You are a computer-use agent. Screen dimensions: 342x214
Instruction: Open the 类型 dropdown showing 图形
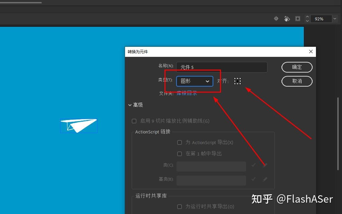(195, 81)
